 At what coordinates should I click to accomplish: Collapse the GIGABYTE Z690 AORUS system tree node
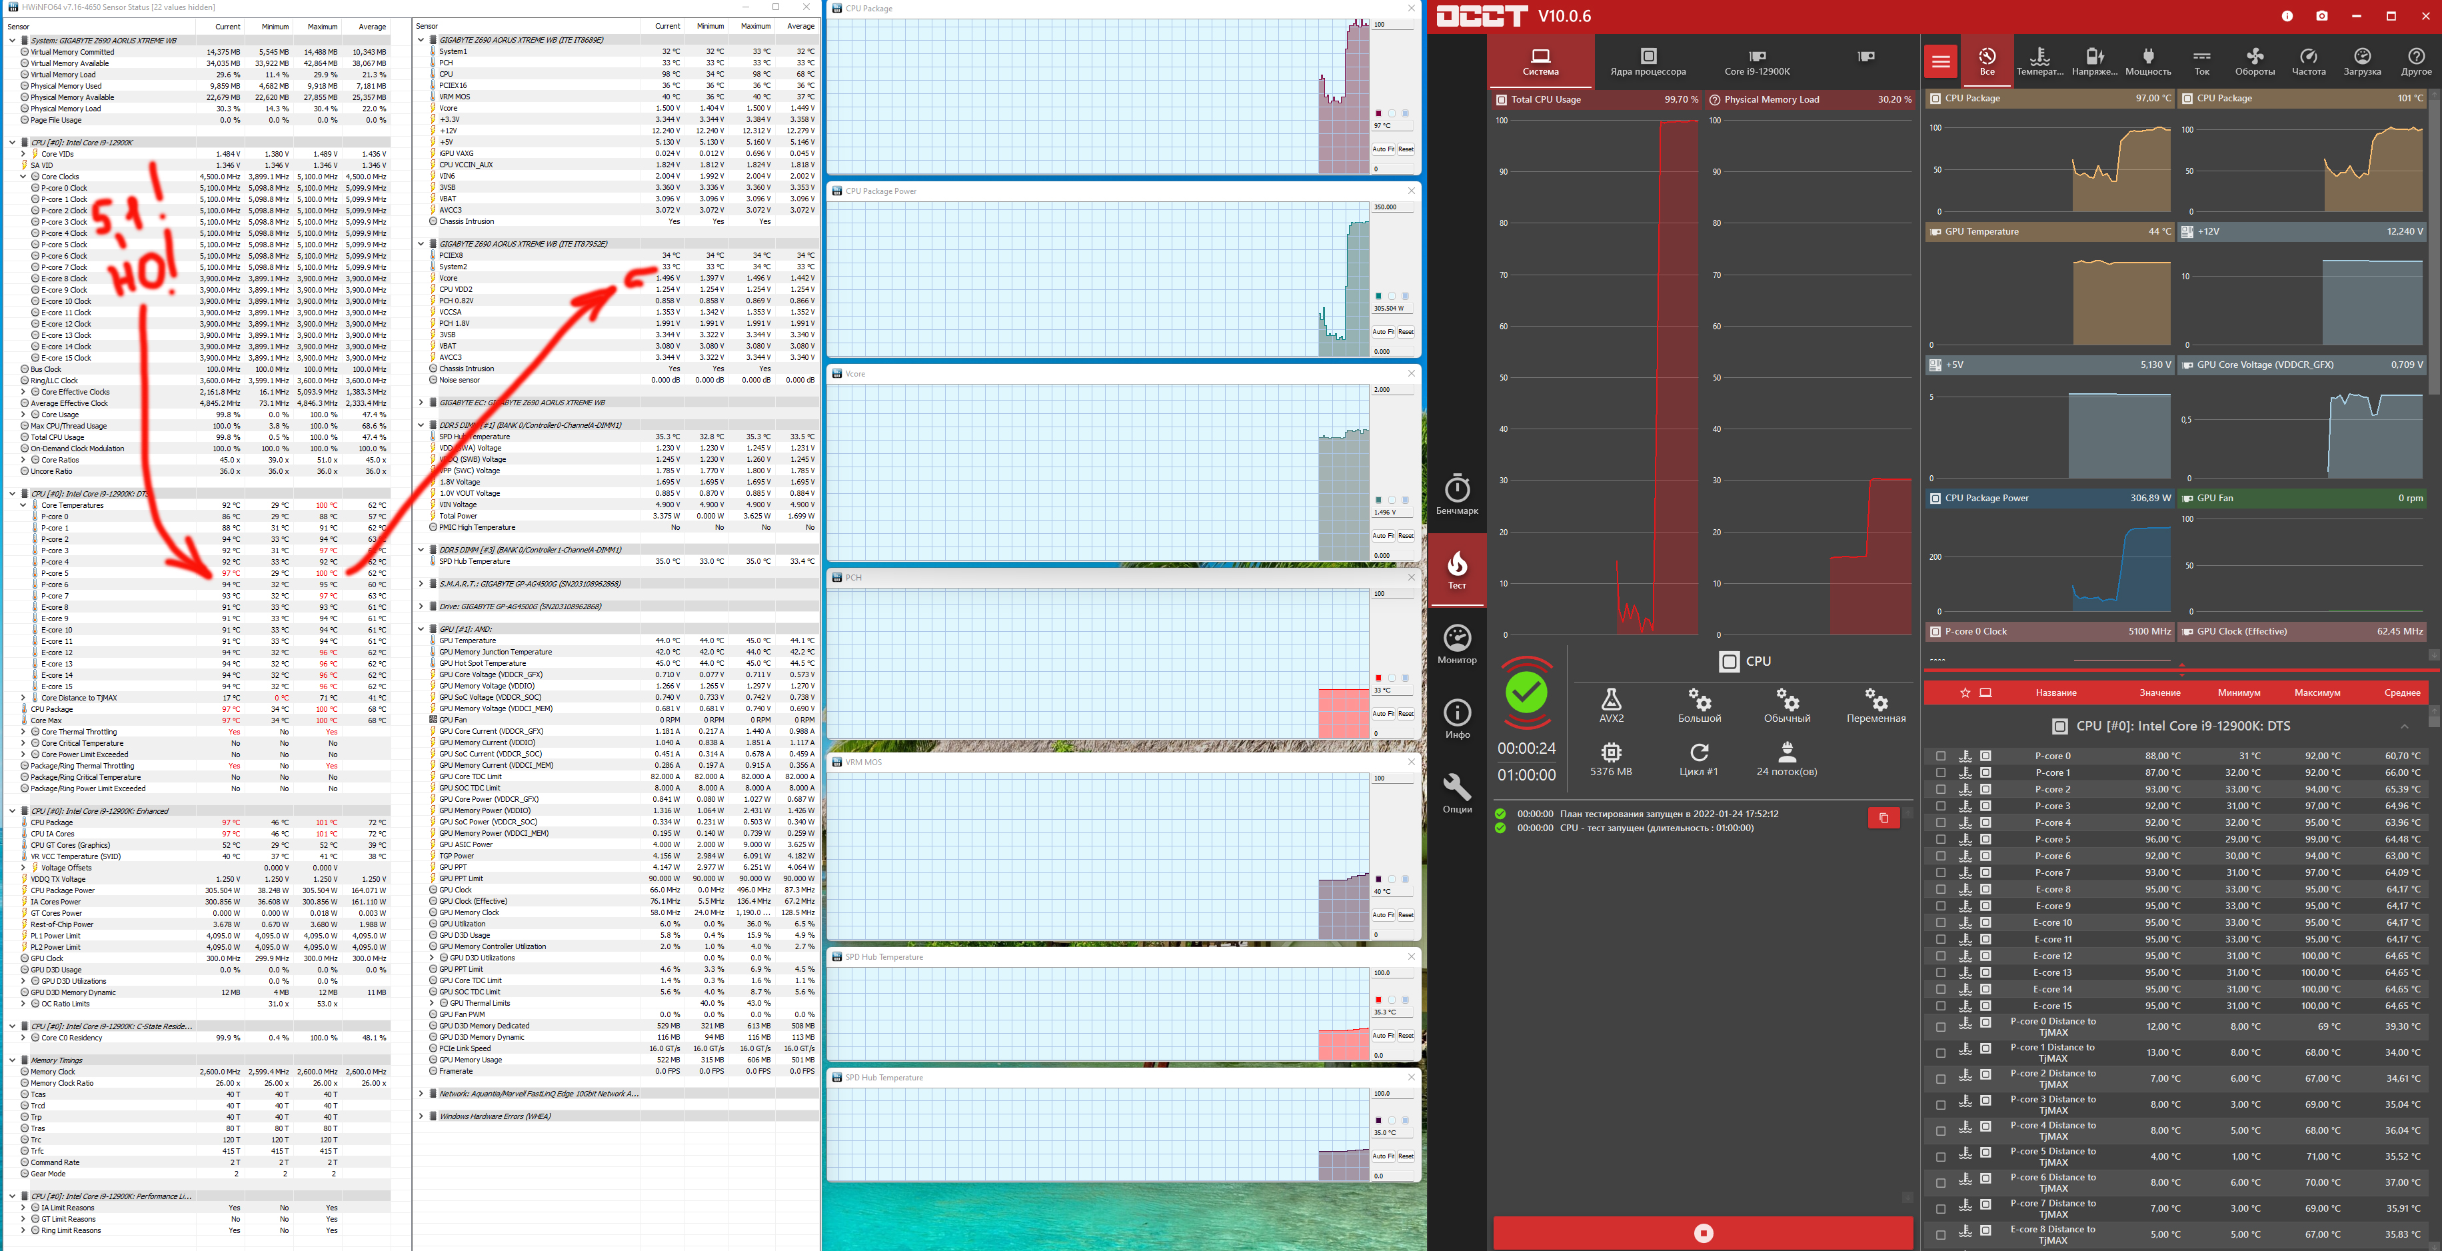(x=12, y=41)
